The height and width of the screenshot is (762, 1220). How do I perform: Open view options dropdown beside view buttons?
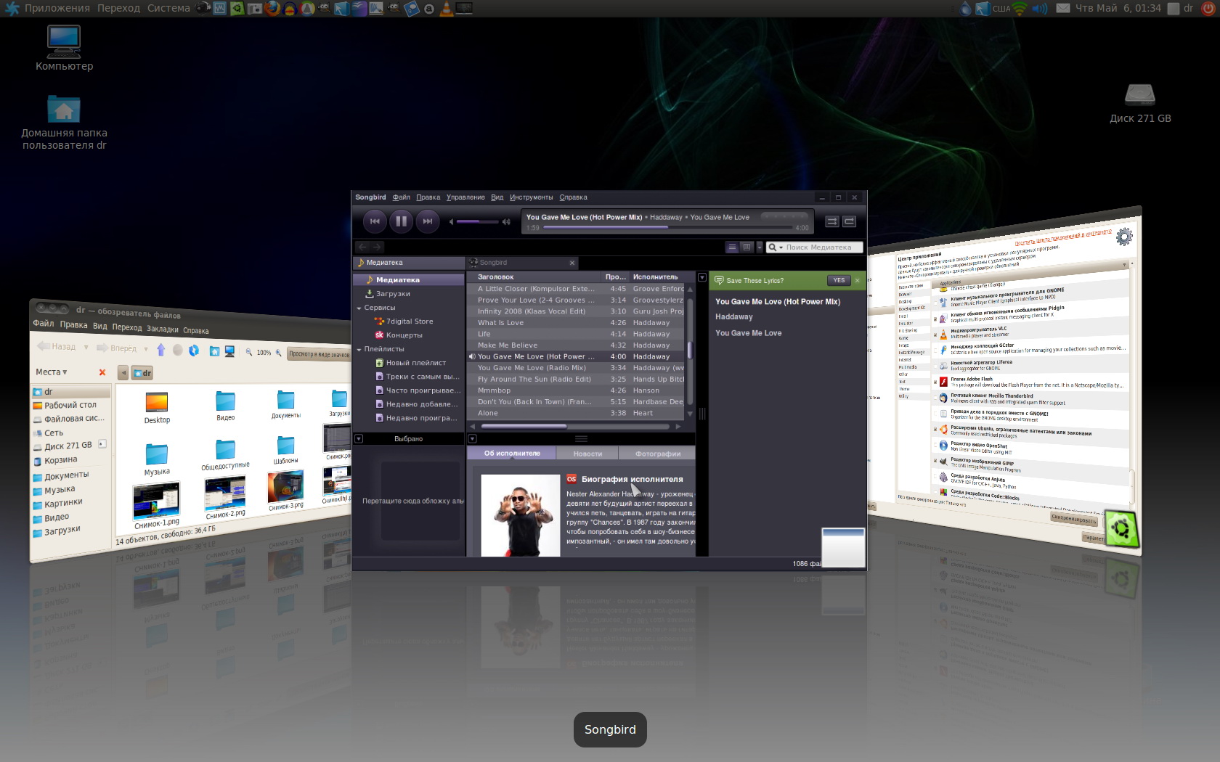(760, 247)
